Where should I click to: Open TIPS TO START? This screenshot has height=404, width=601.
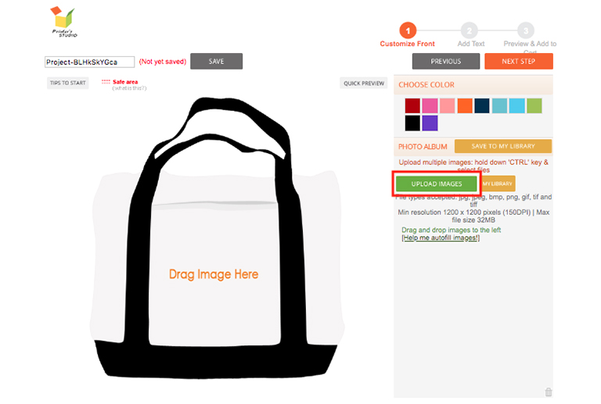[68, 83]
